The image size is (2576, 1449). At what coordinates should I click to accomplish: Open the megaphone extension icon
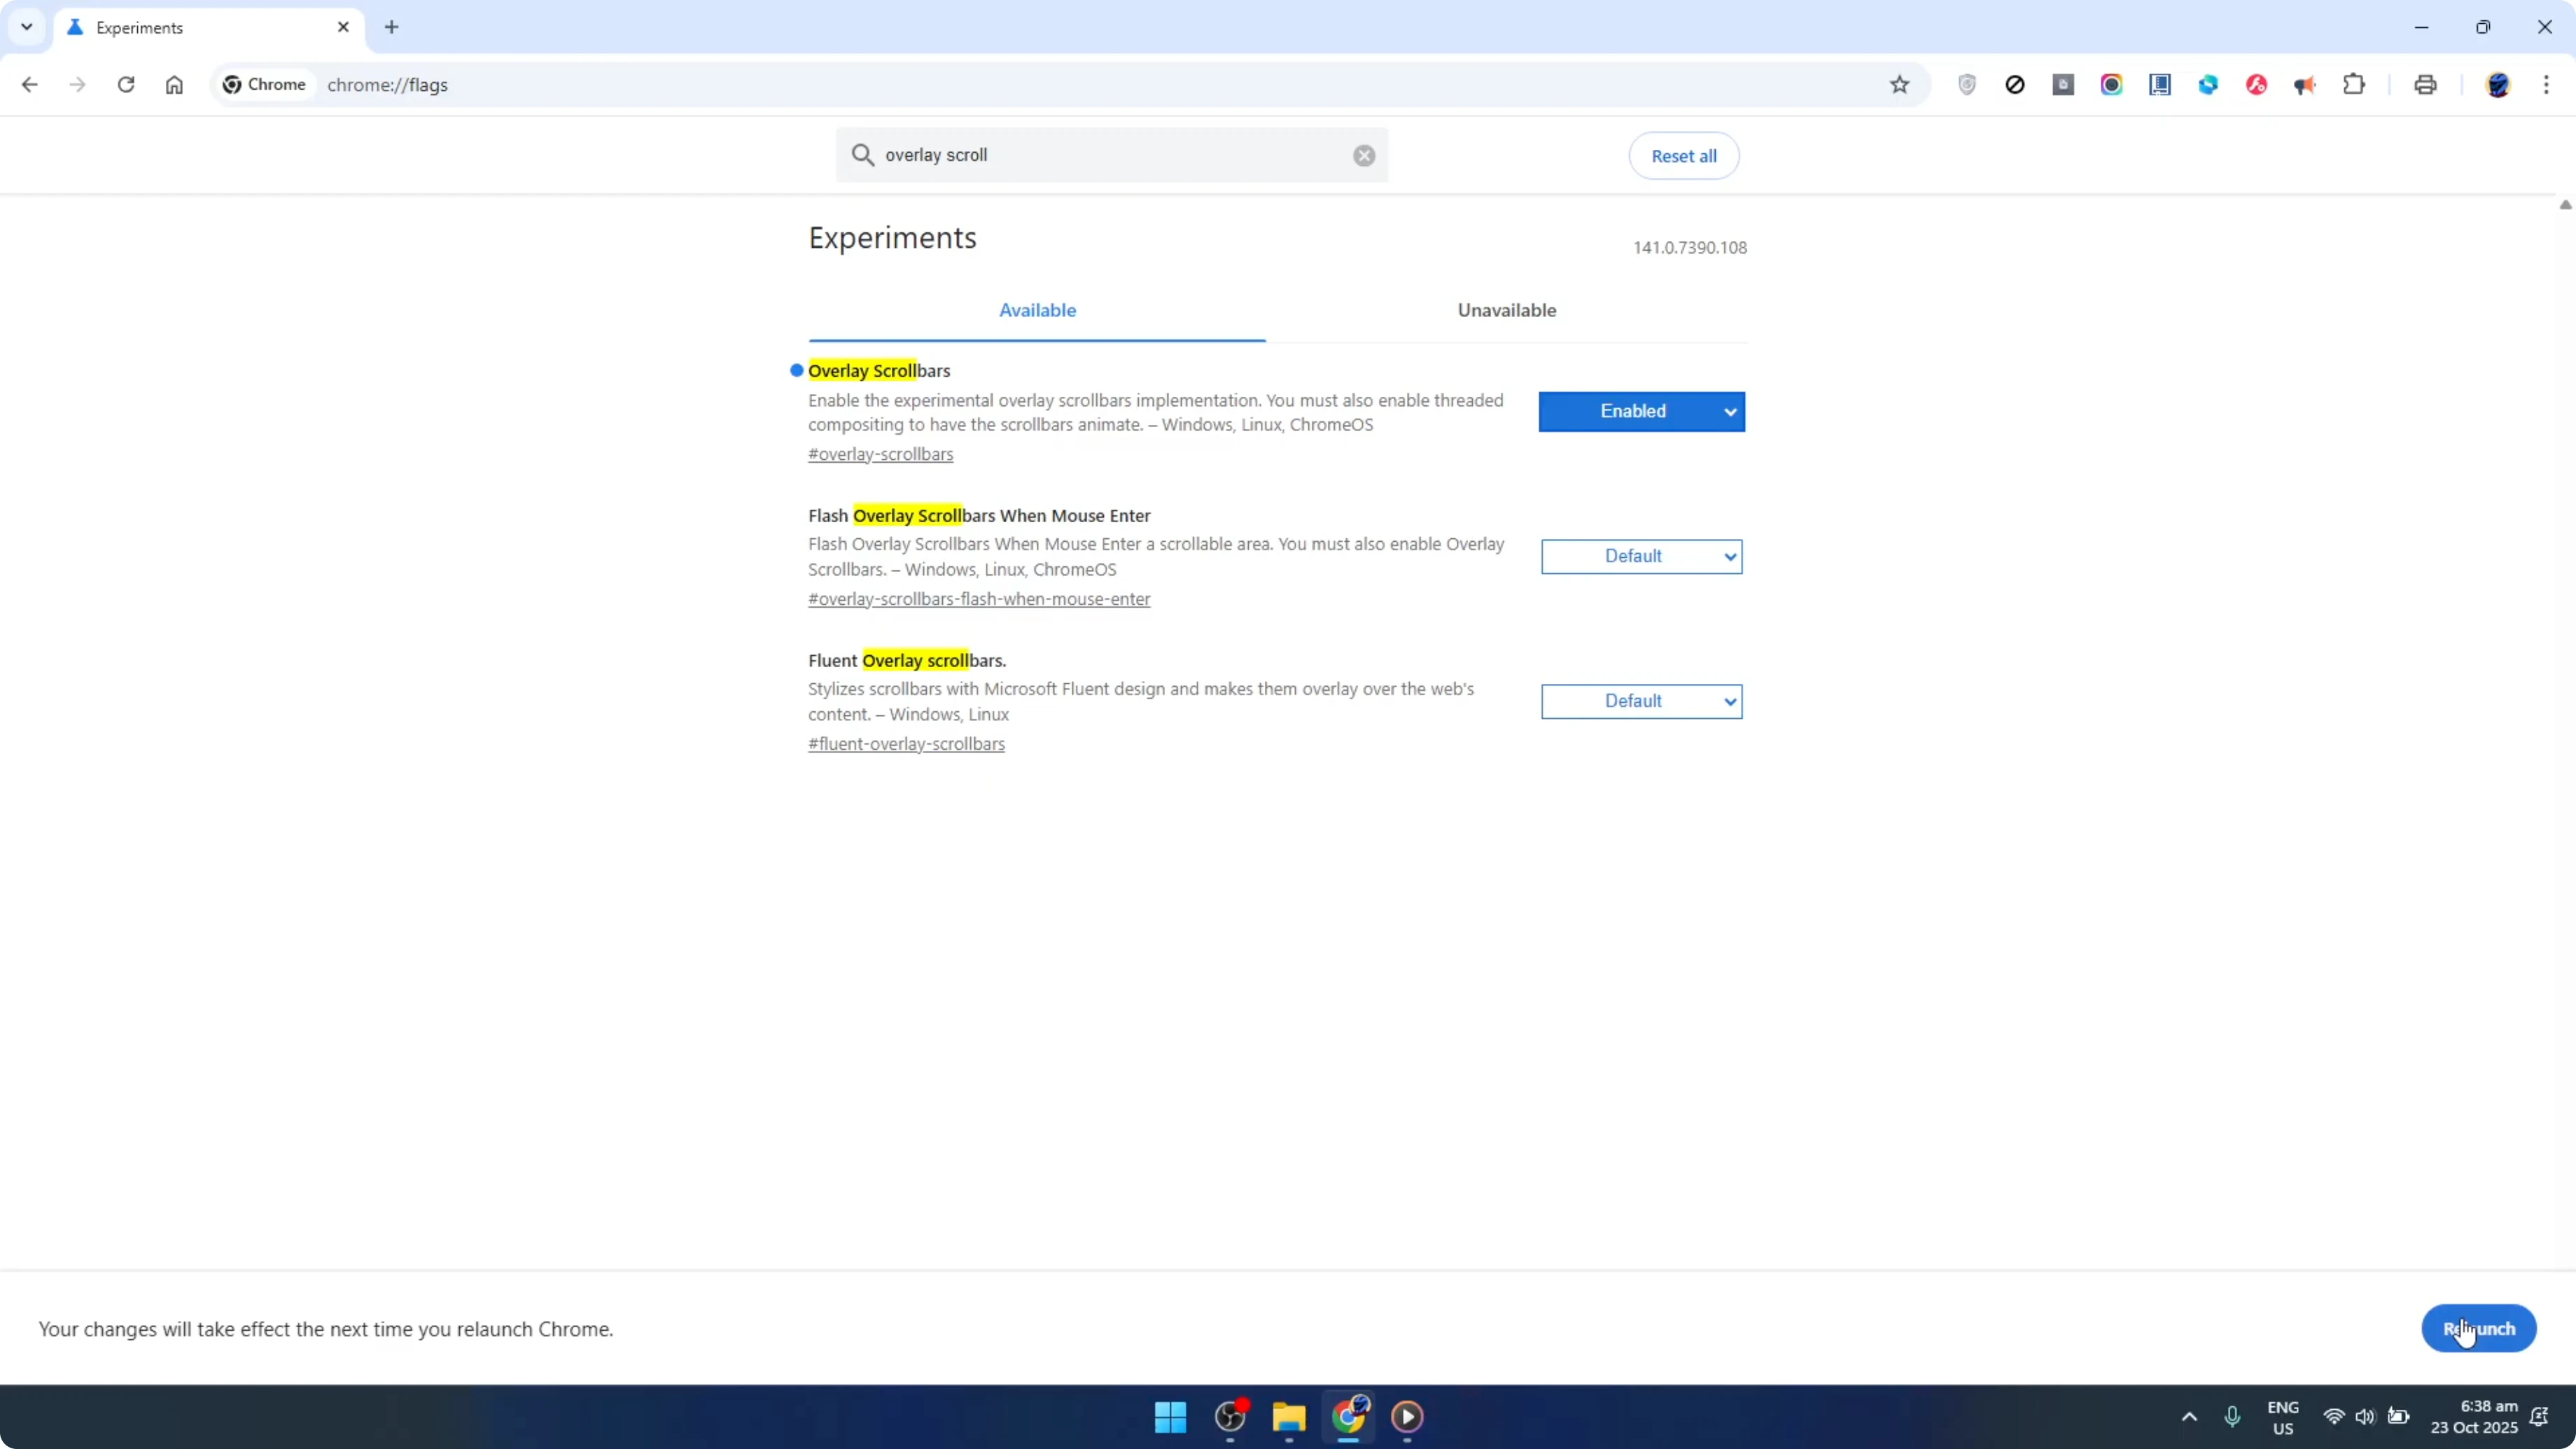coord(2305,85)
